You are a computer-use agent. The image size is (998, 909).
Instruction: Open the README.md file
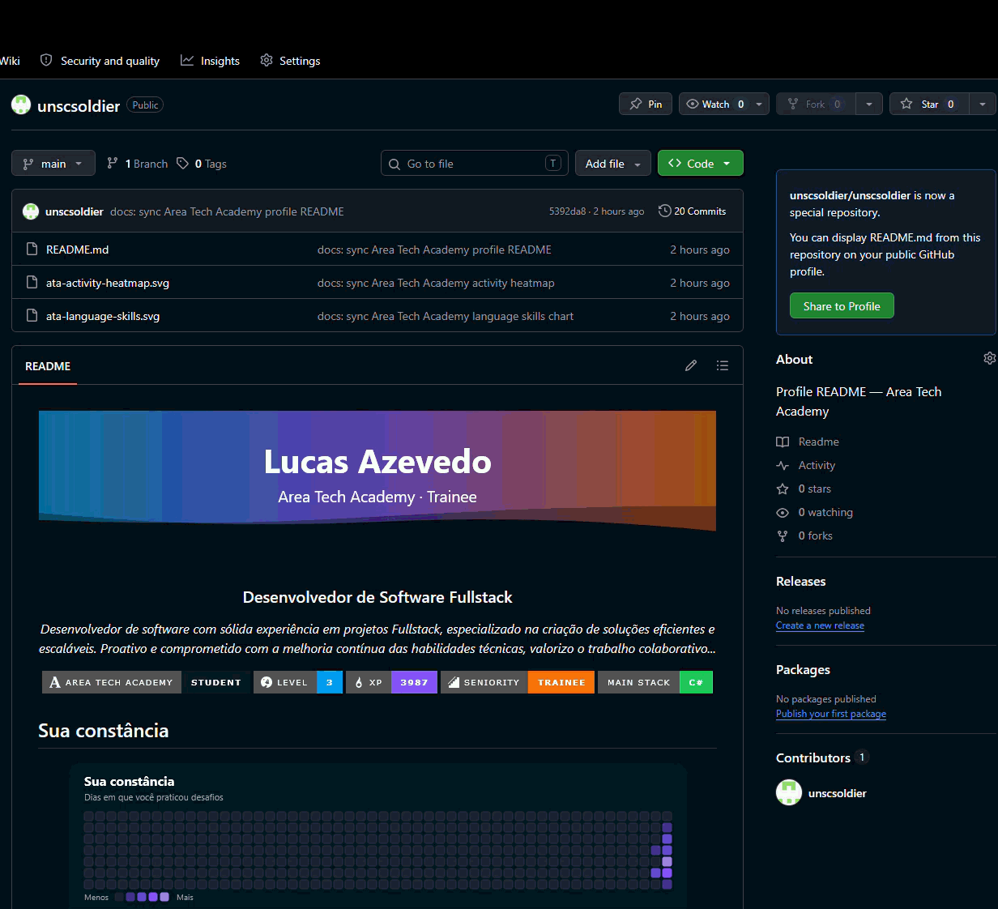(77, 250)
